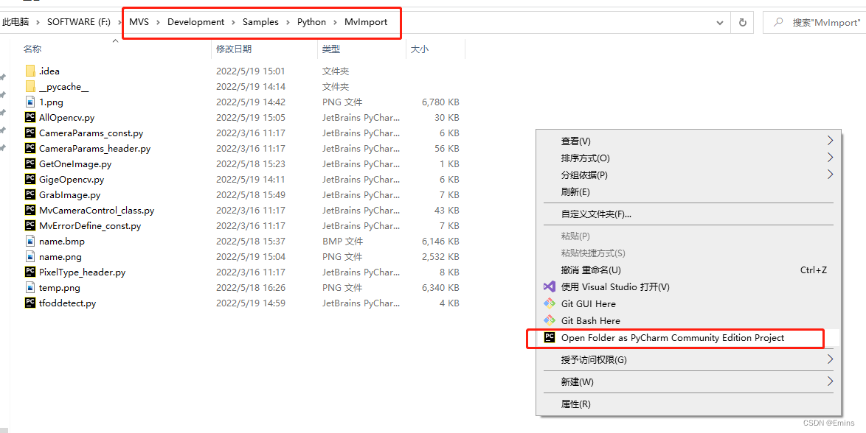Expand the 排序方式(O) submenu arrow

(830, 158)
